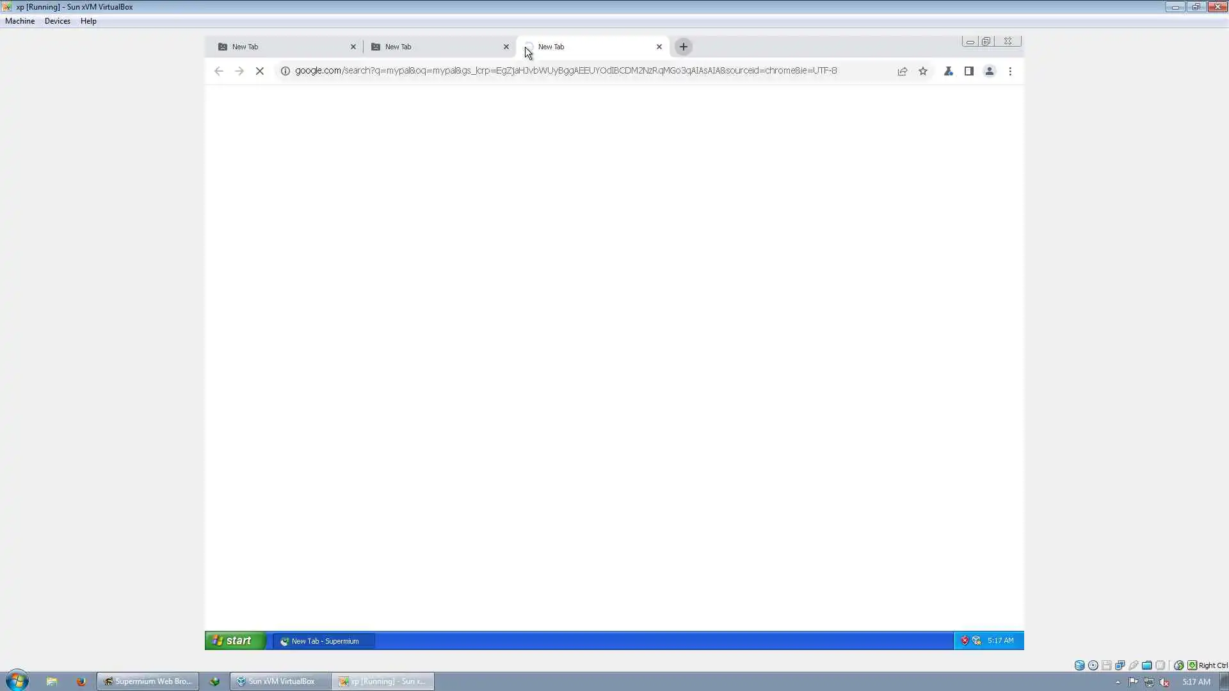Image resolution: width=1229 pixels, height=691 pixels.
Task: Click the browser back arrow
Action: click(x=219, y=71)
